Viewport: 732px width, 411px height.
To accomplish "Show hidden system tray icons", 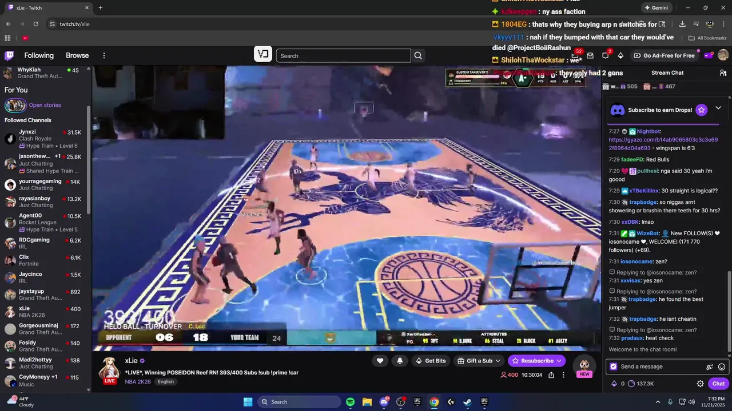I will 658,402.
